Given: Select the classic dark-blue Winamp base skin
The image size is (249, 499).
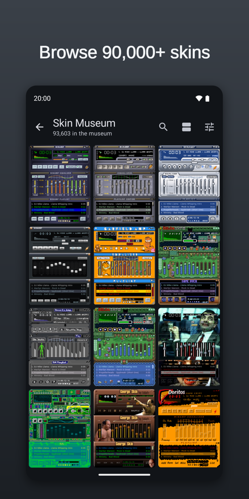Looking at the screenshot, I should [x=59, y=184].
